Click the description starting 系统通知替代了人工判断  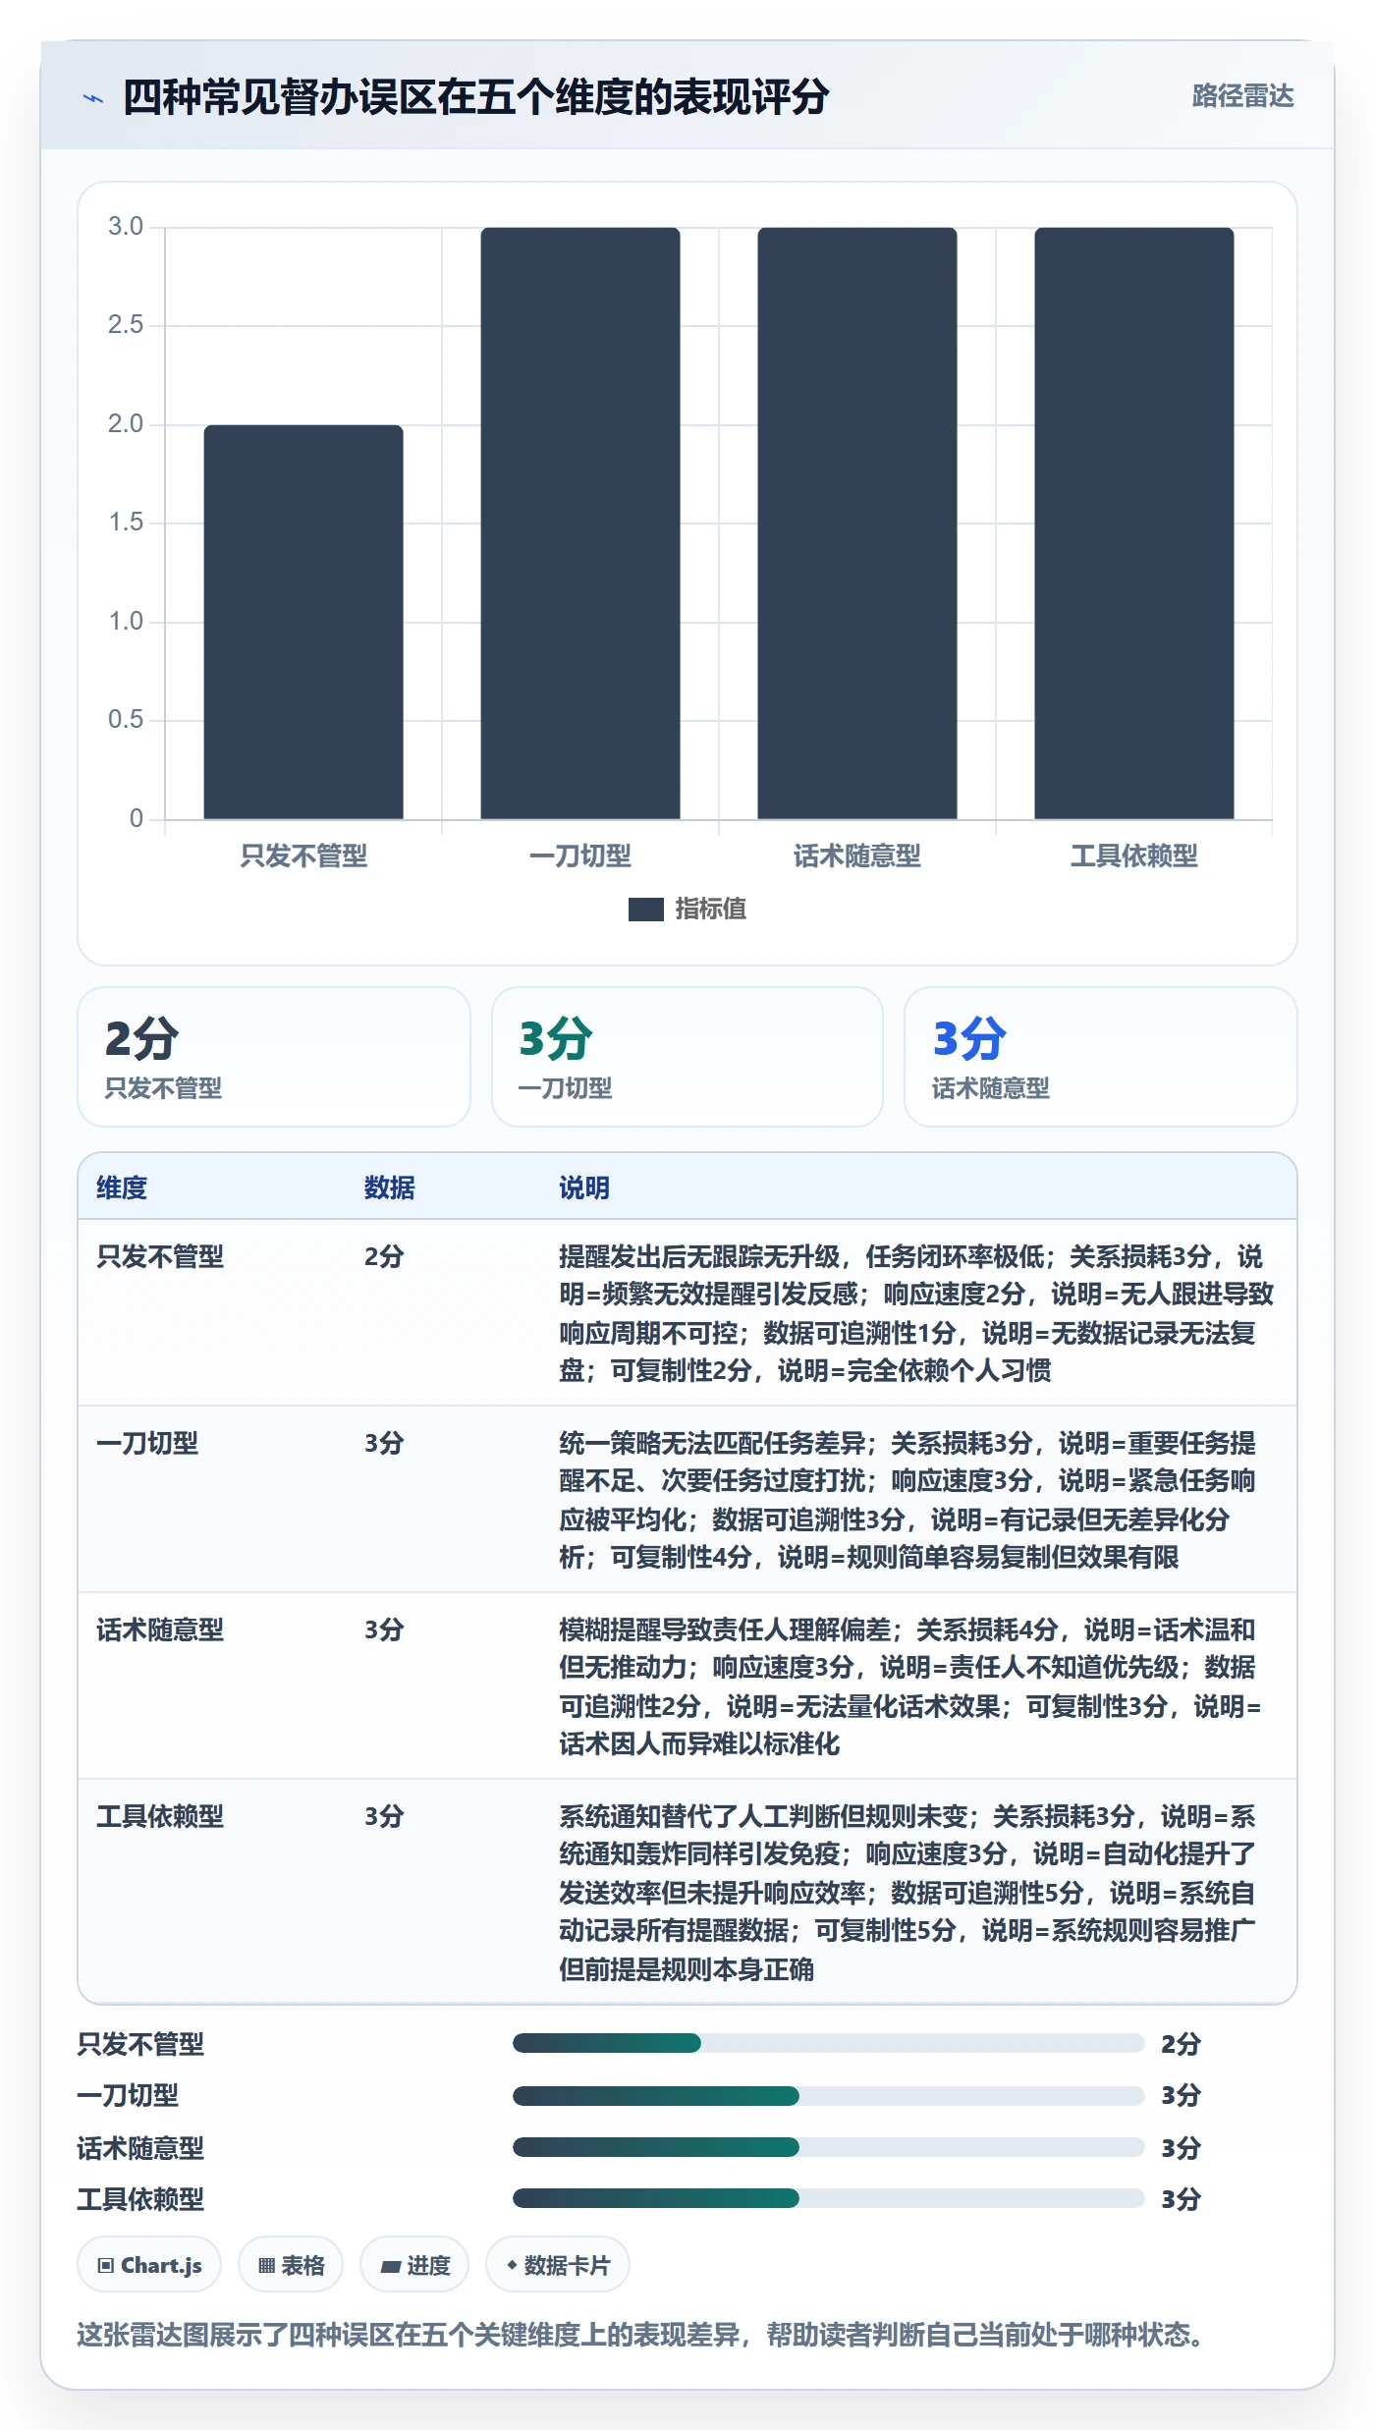click(x=909, y=1893)
